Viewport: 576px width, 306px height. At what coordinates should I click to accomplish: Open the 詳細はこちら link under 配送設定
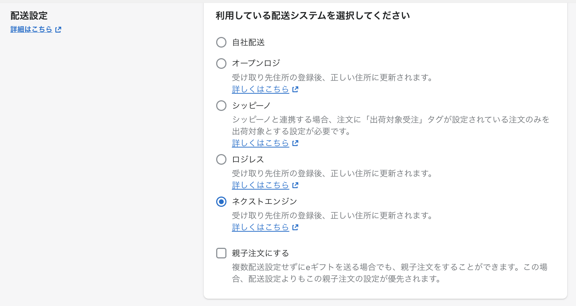[x=32, y=29]
